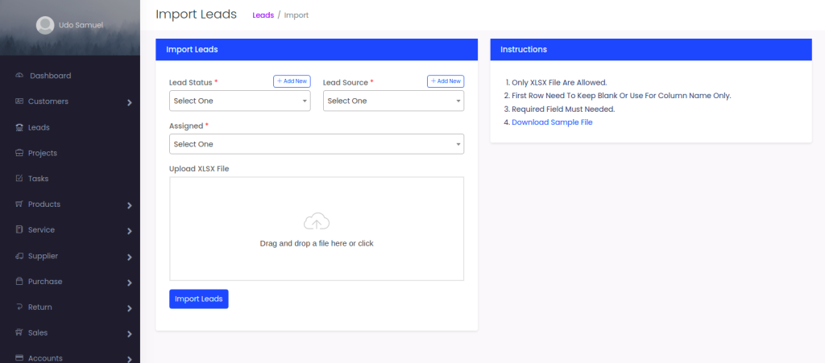Open the Lead Status dropdown
This screenshot has width=825, height=363.
(239, 101)
